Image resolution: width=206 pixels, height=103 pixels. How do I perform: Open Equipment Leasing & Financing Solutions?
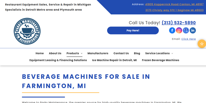[58, 60]
